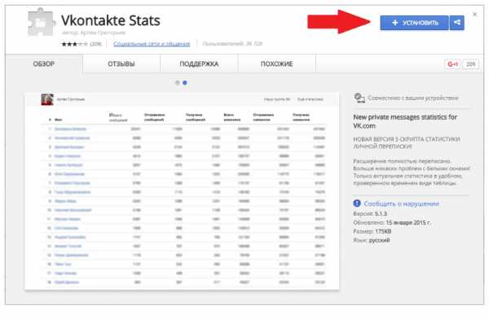
Task: Open the ПОДДЕРЖКА tab
Action: [199, 63]
